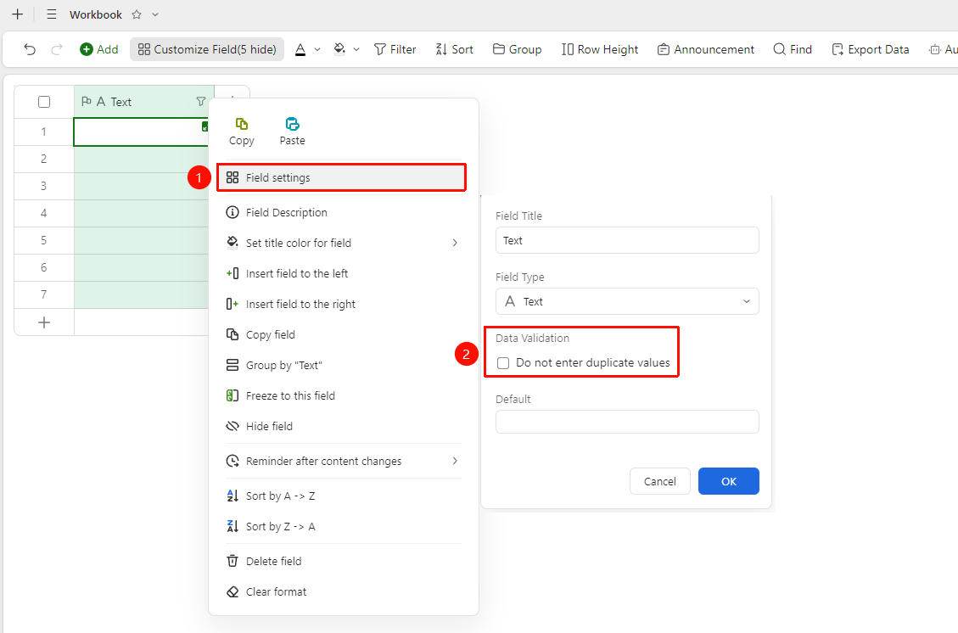Click the OK button
This screenshot has width=958, height=633.
[x=728, y=481]
